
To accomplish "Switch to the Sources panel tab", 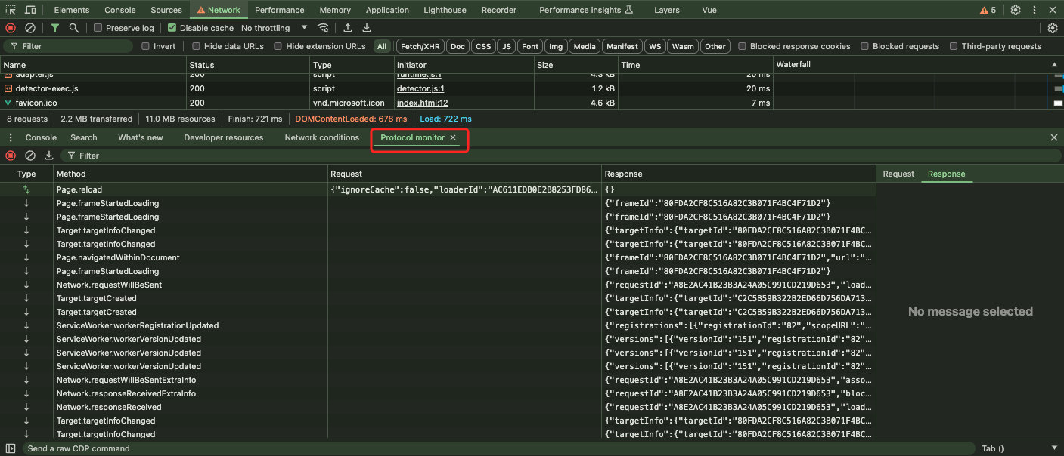I will click(166, 10).
